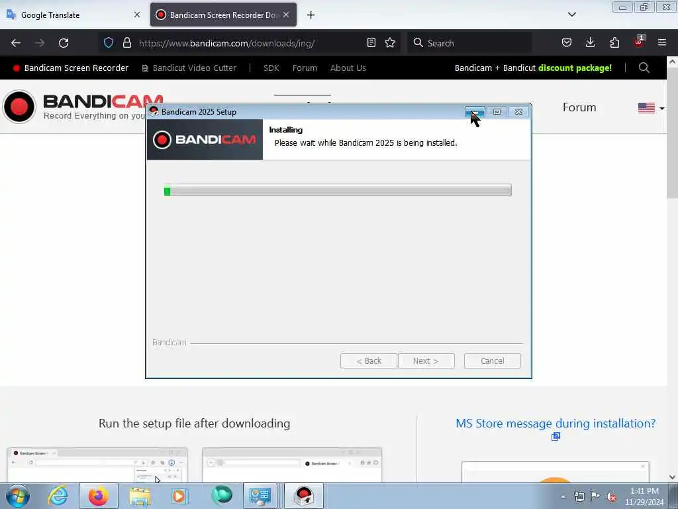Click the Next button in setup
678x509 pixels.
pyautogui.click(x=426, y=361)
